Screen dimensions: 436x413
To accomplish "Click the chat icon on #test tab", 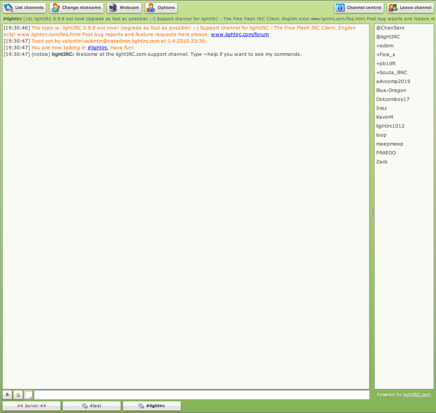I will [84, 406].
